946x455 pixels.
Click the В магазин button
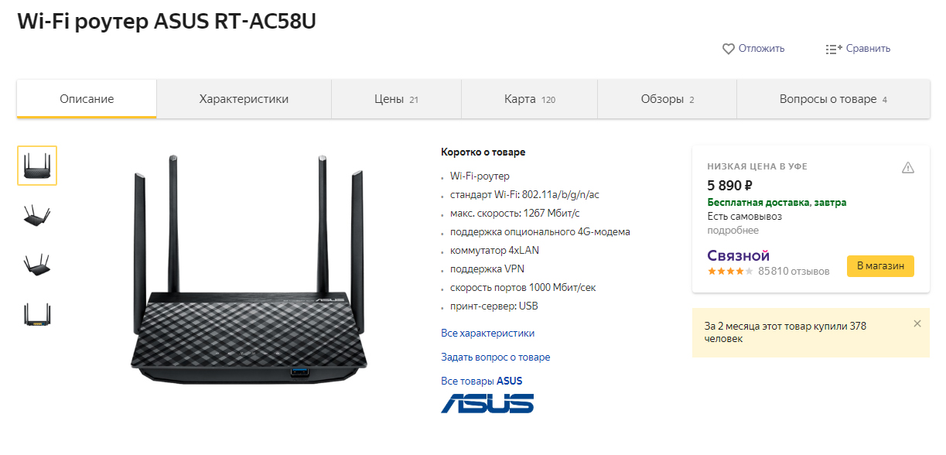[880, 265]
